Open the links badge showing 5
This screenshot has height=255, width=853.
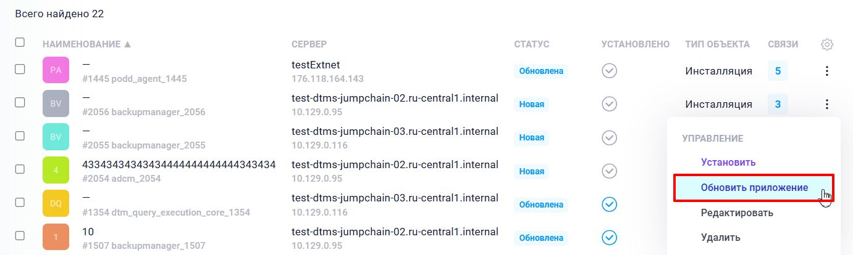(x=778, y=71)
